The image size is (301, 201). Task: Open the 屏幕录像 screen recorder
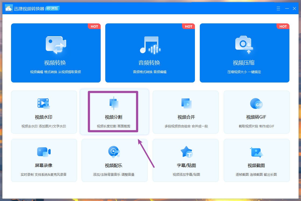[44, 160]
